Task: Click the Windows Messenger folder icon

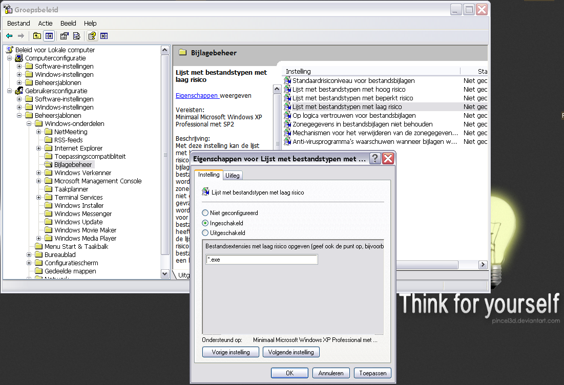Action: coord(48,214)
